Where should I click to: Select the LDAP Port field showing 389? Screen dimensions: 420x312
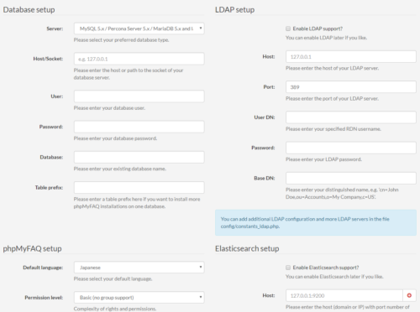coord(351,87)
